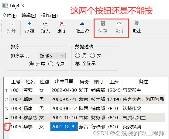Click the 打开 folder icon
This screenshot has width=169, height=139.
[x=11, y=23]
